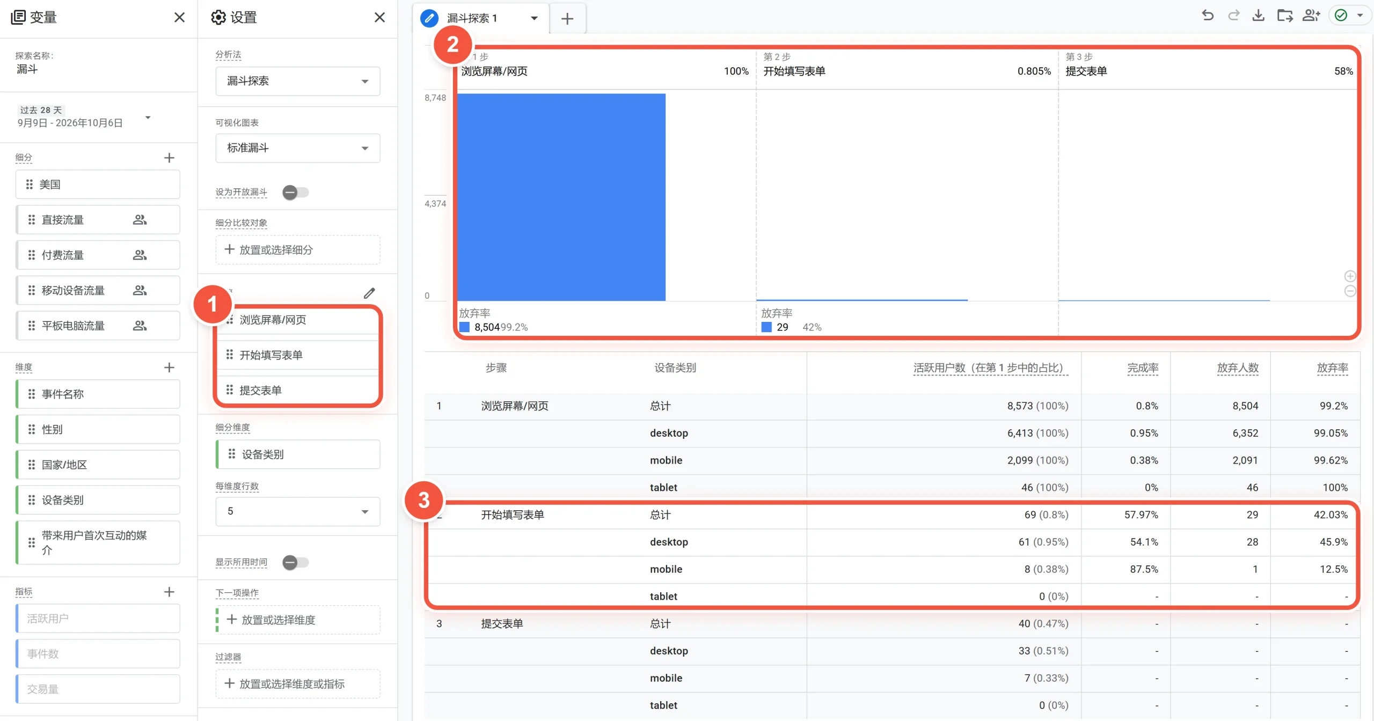
Task: Toggle the 显示所用时间 switch
Action: 295,562
